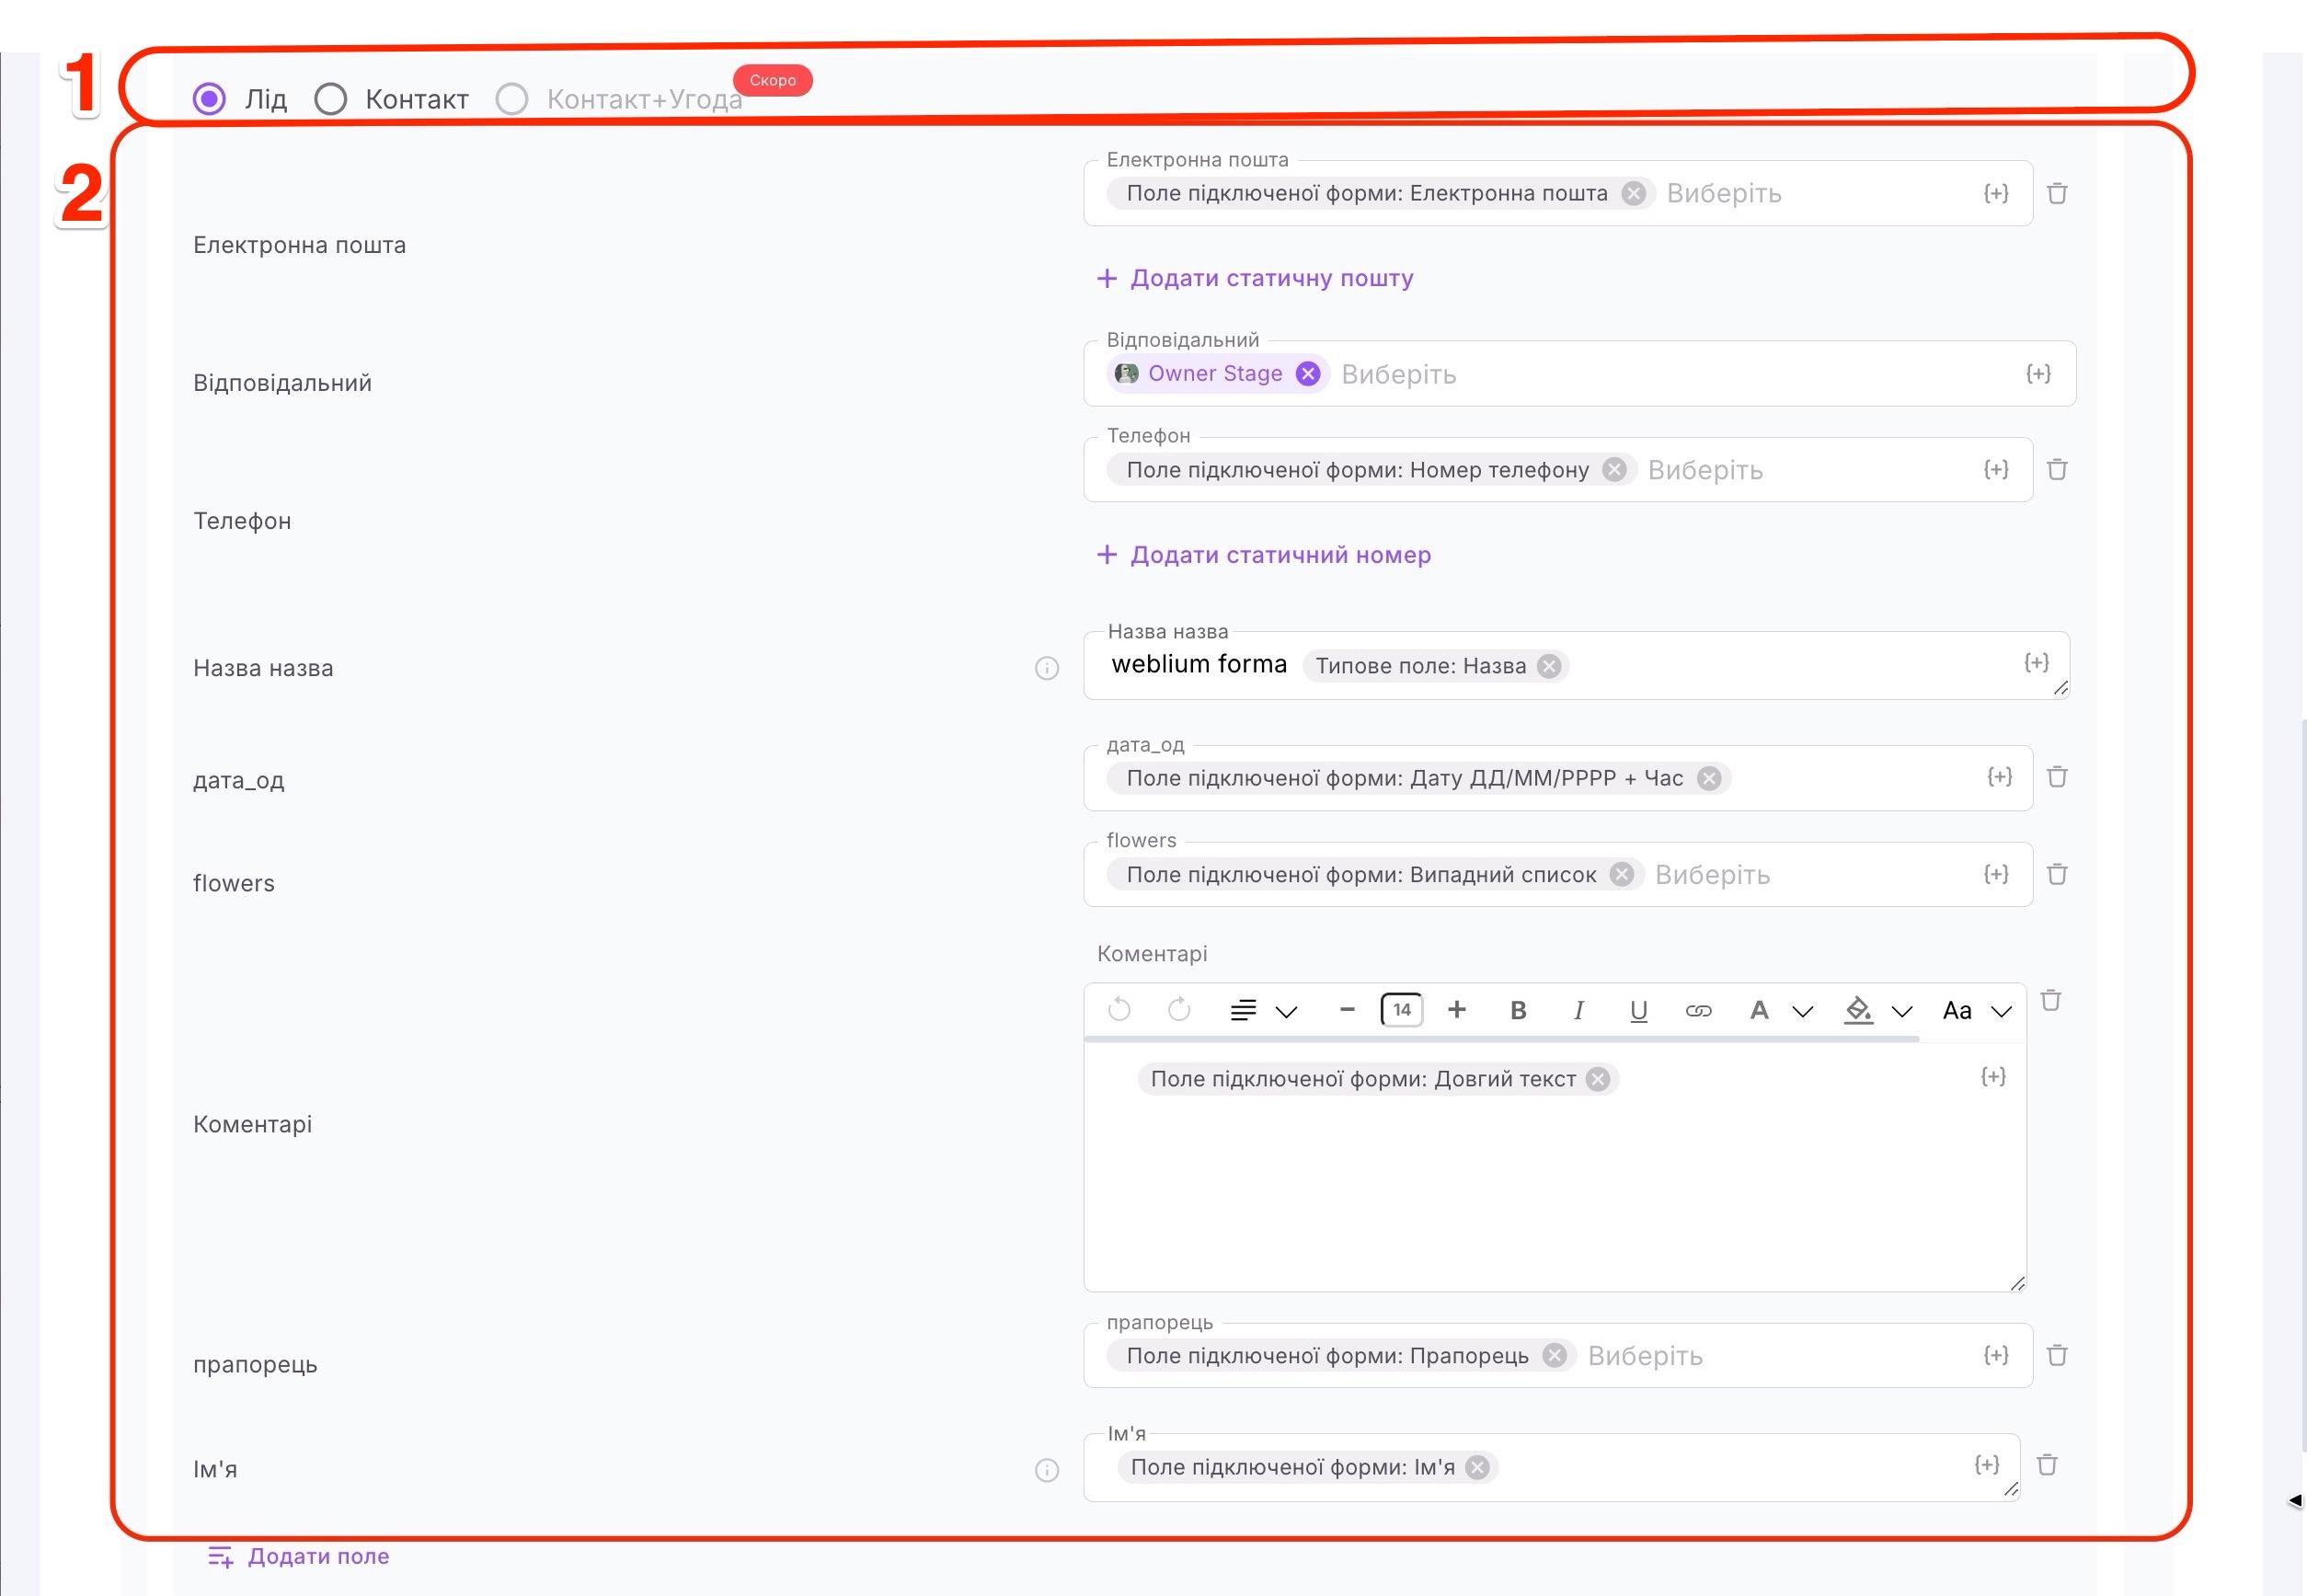Select the Контакт radio option
The image size is (2307, 1596).
coord(330,99)
